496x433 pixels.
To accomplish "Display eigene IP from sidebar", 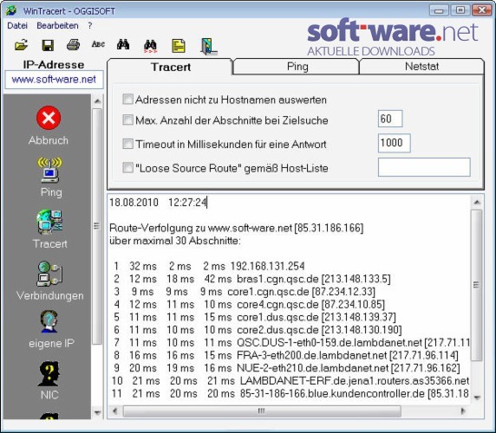I will 49,321.
